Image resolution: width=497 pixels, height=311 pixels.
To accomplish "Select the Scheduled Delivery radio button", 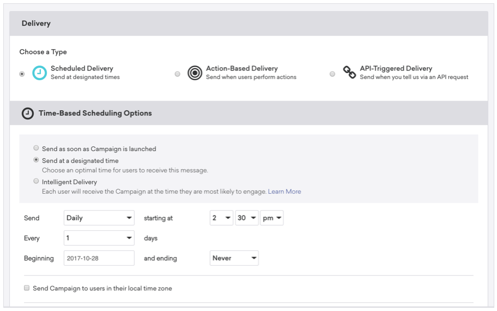I will point(22,74).
